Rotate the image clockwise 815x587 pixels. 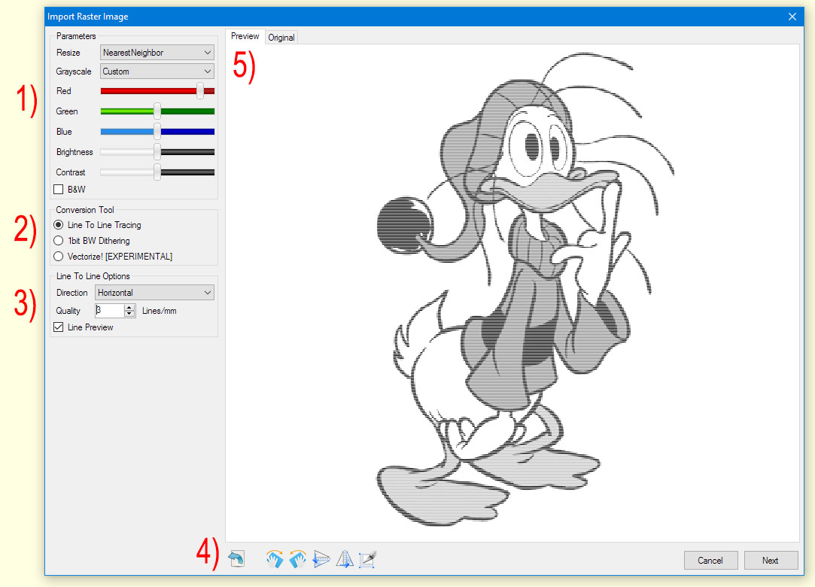[274, 559]
